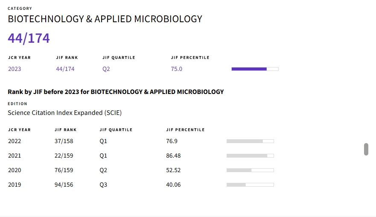The image size is (376, 217).
Task: Click the 22/159 rank for 2021
Action: (x=64, y=156)
